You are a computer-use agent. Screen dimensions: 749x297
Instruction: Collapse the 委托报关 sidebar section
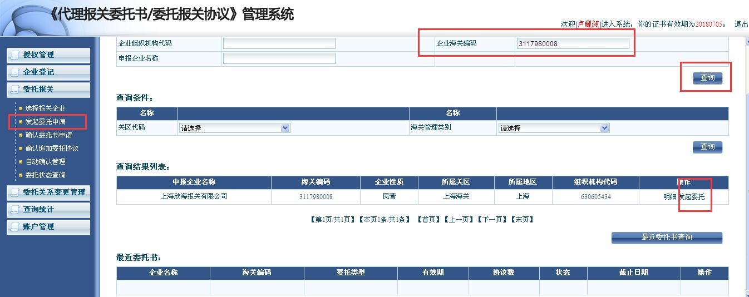pyautogui.click(x=48, y=90)
